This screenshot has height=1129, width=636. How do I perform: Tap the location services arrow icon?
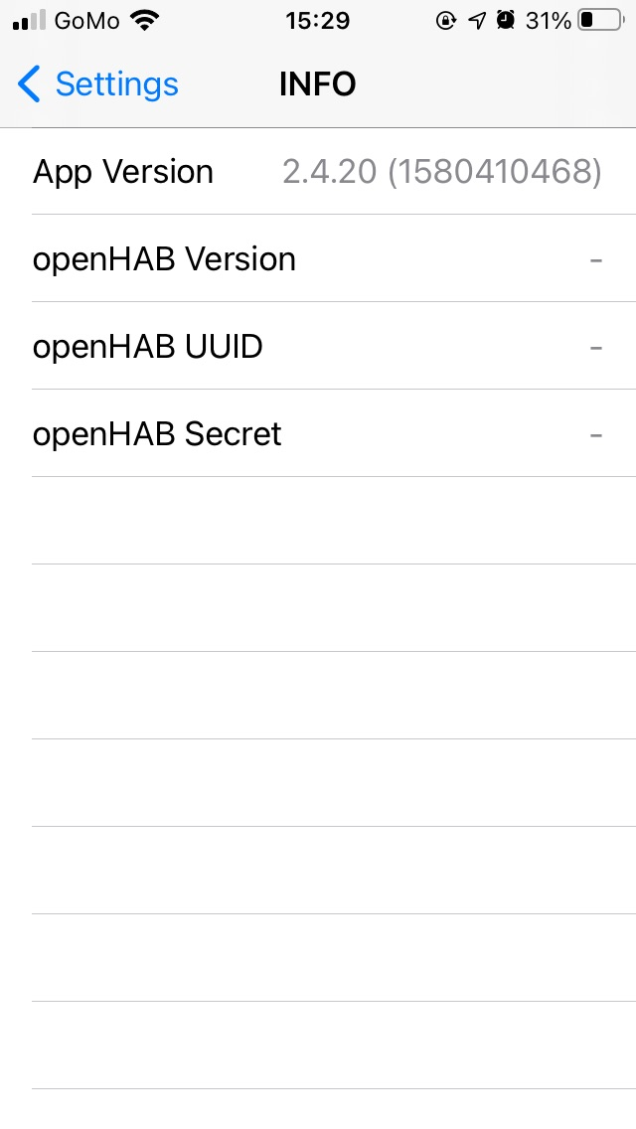[x=477, y=21]
